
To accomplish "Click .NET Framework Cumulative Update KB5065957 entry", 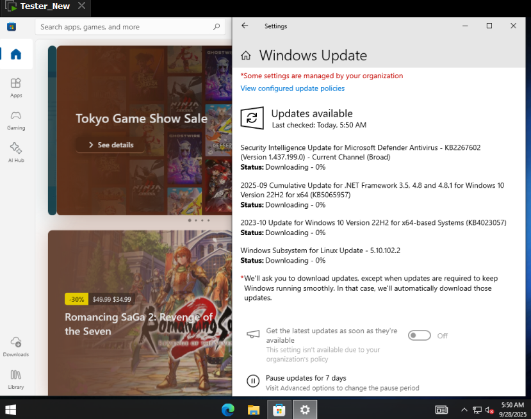I will point(372,195).
